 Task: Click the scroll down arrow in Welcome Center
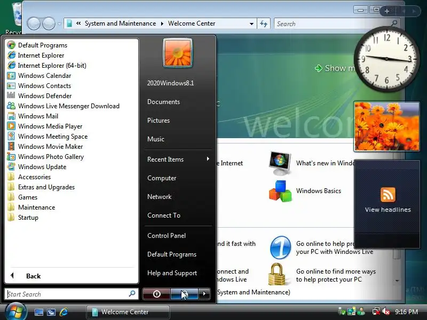[397, 281]
